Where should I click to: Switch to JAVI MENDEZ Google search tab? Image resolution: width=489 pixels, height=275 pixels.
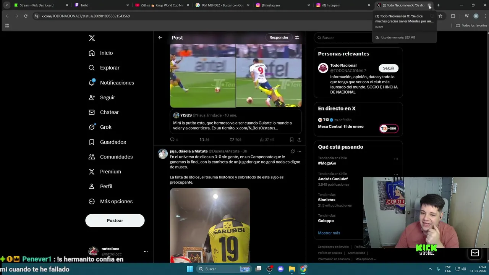[223, 5]
